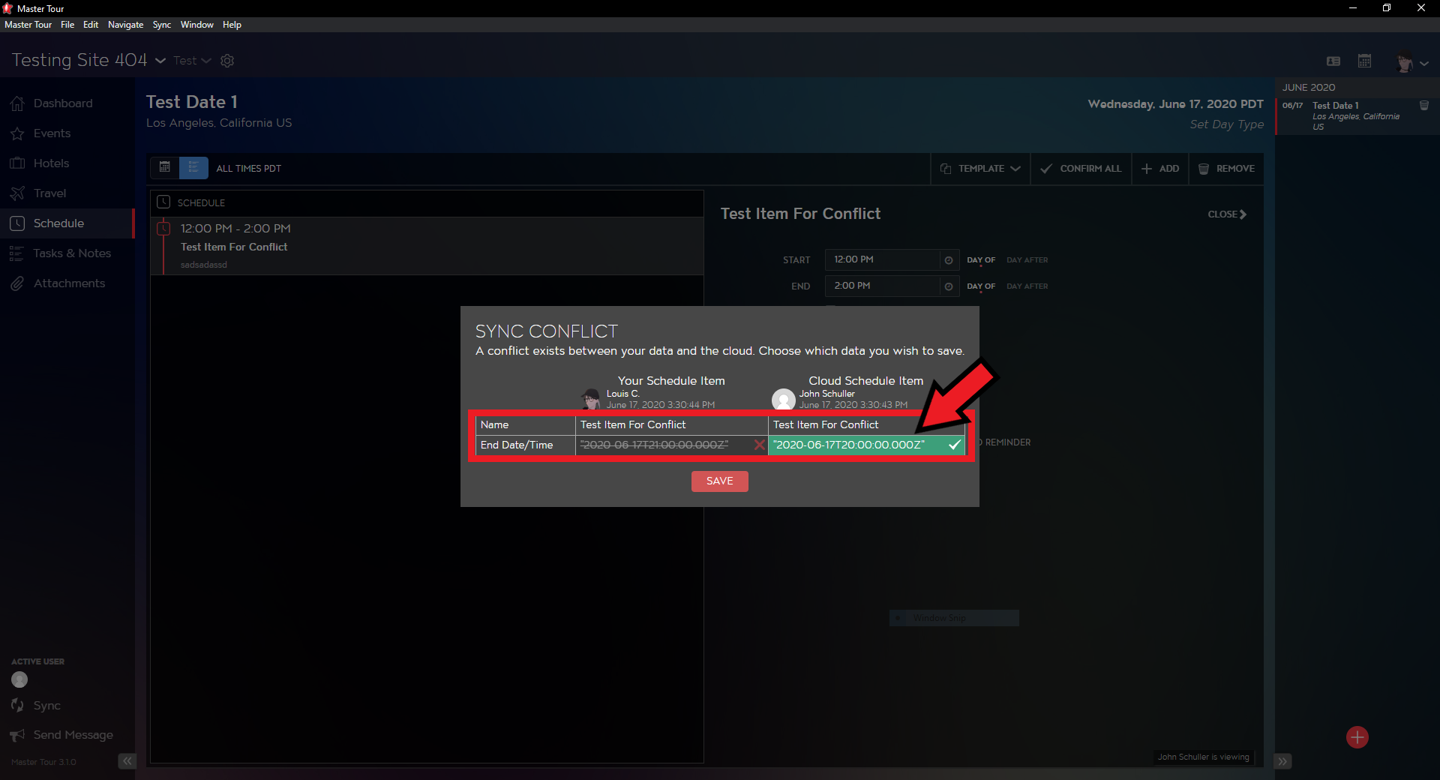1440x780 pixels.
Task: Click SCHEDULE header clock icon
Action: coord(163,202)
